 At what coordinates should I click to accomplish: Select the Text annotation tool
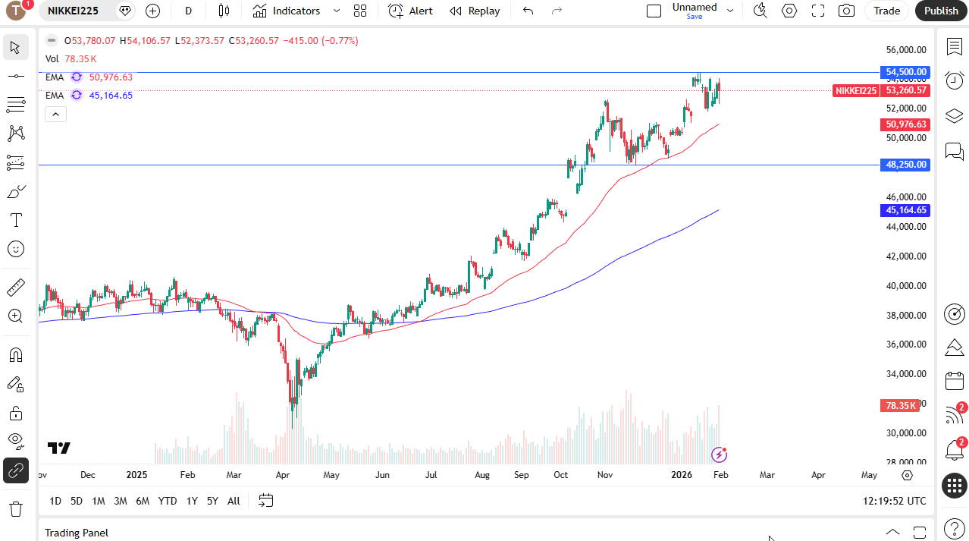tap(15, 220)
